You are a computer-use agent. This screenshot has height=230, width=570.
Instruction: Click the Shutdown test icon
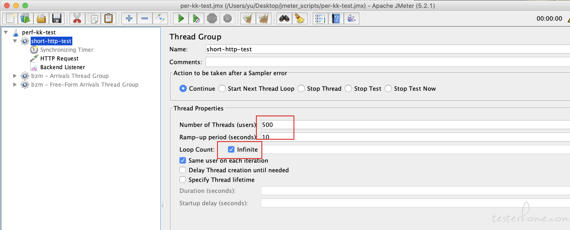coord(228,18)
